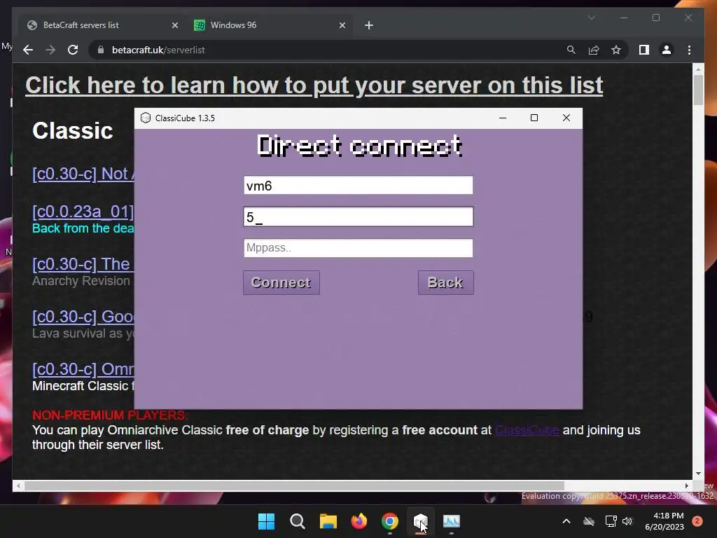Maximize the ClassiCube window

pos(534,118)
